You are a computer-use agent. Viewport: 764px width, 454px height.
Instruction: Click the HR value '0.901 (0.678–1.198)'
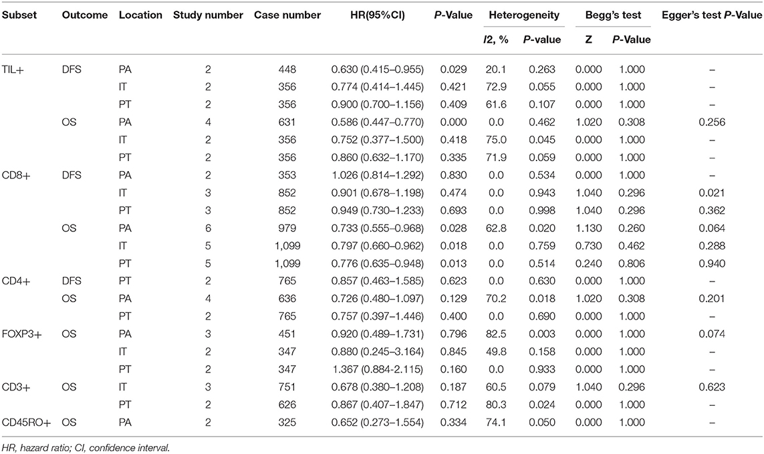[378, 193]
